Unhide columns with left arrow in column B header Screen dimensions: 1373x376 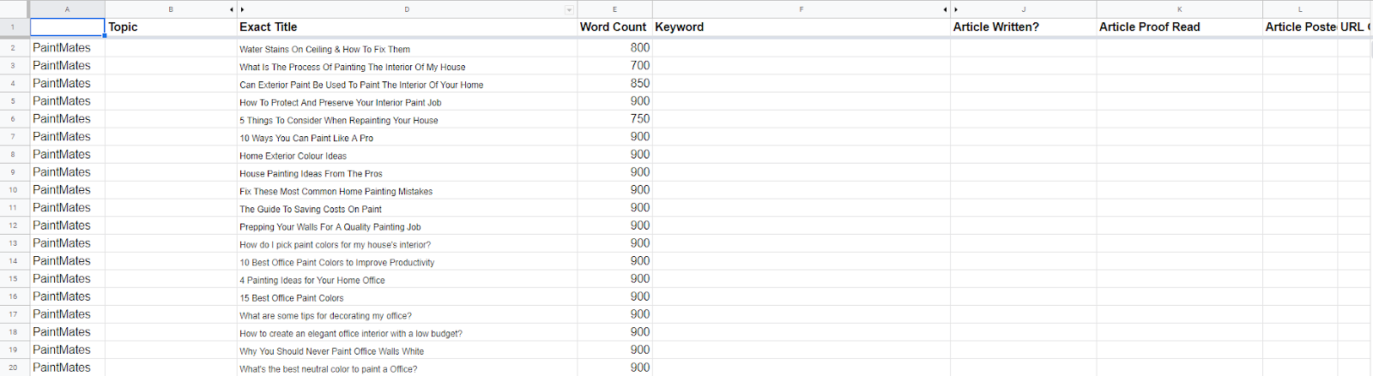click(232, 9)
